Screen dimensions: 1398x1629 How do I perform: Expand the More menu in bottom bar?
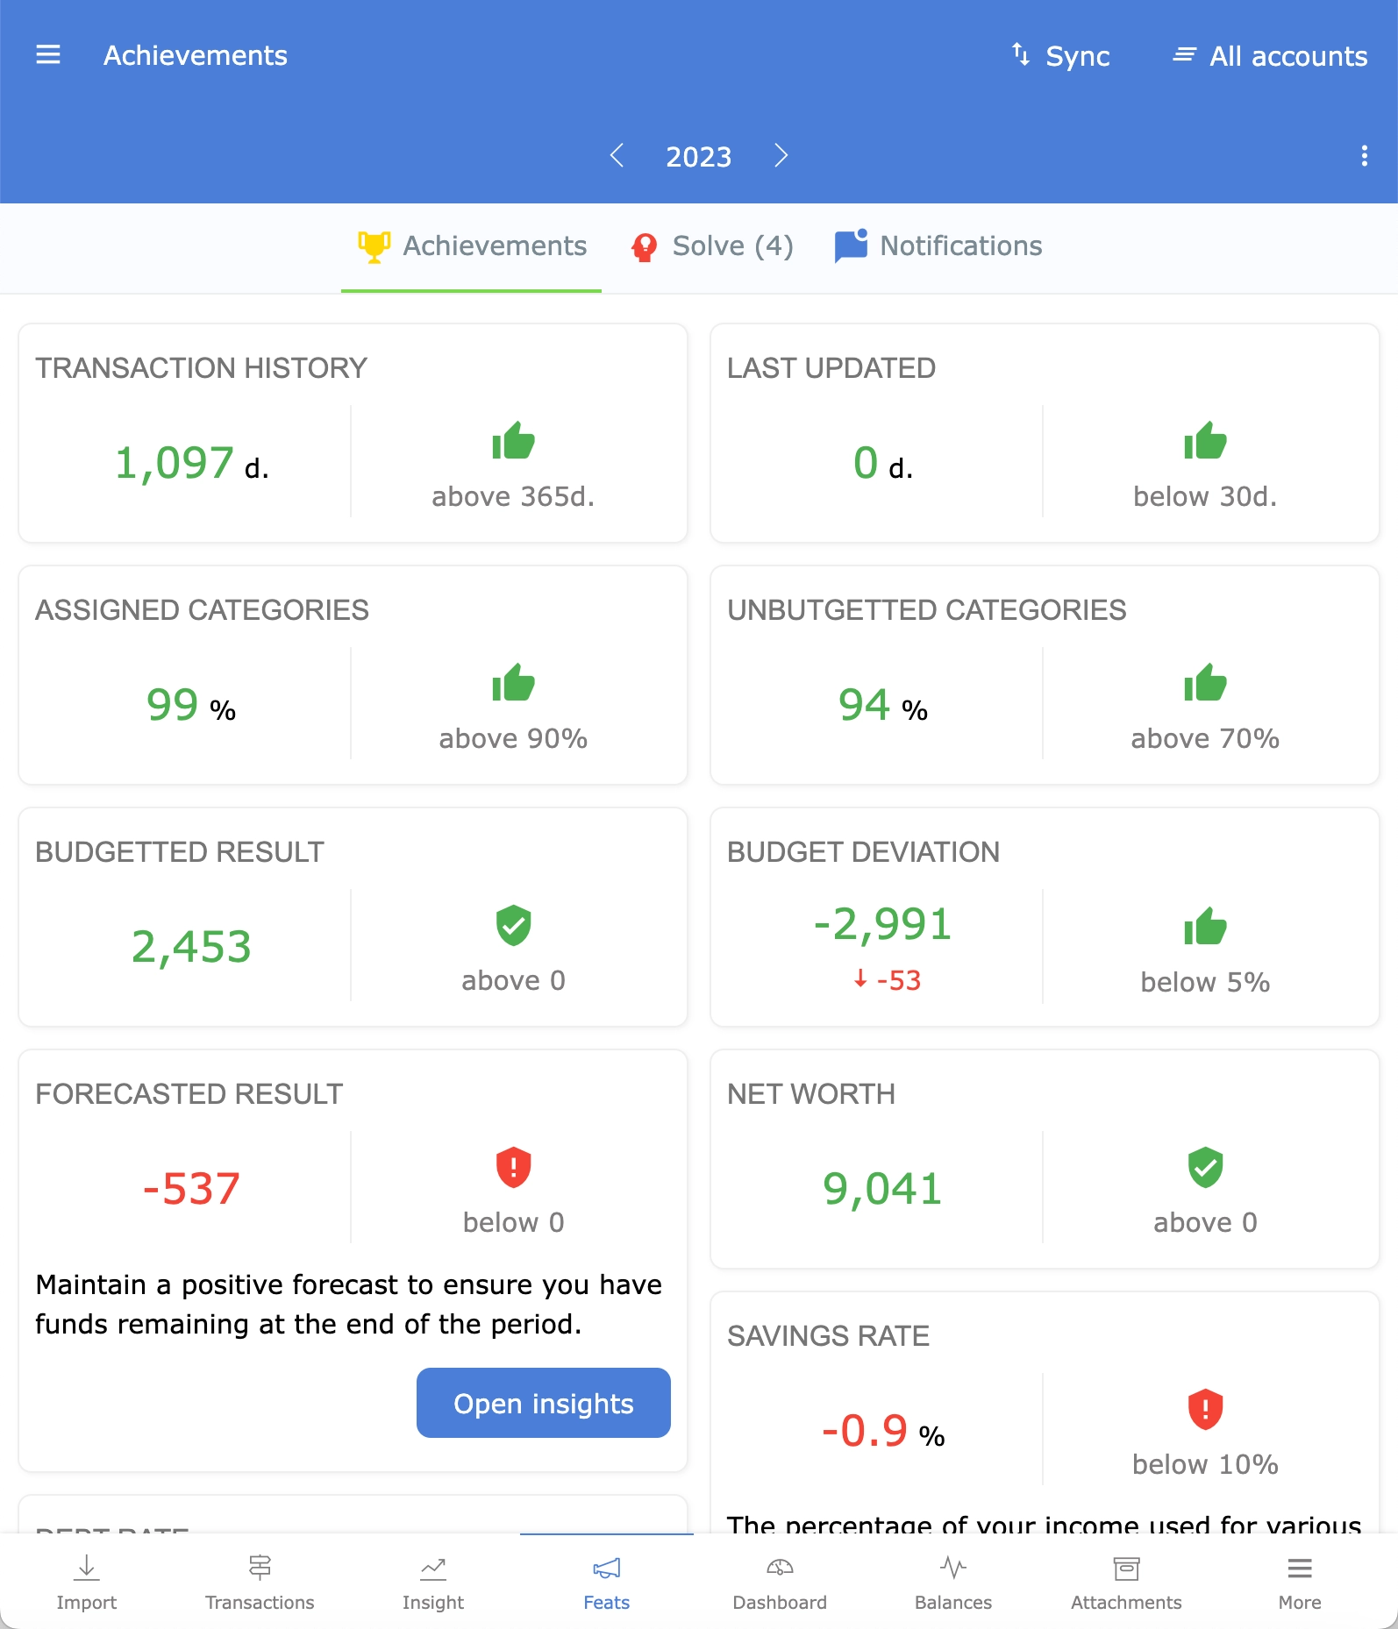coord(1299,1582)
